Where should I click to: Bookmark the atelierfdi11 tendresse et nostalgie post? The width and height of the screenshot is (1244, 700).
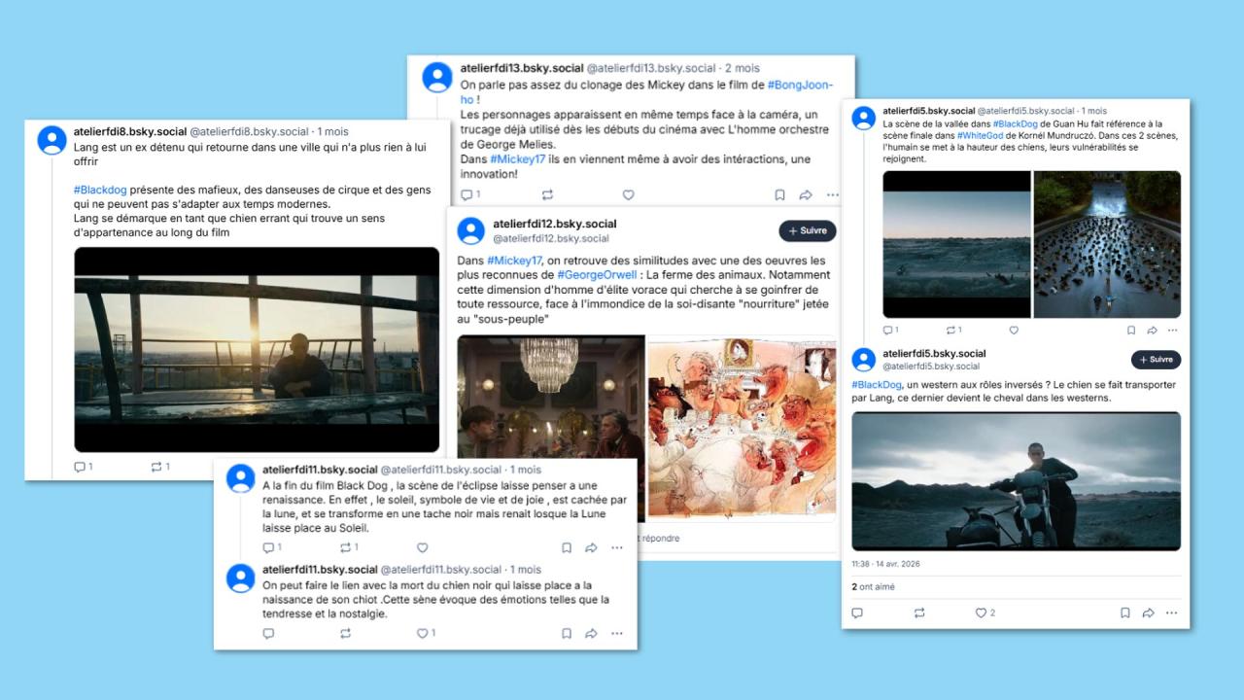point(566,633)
